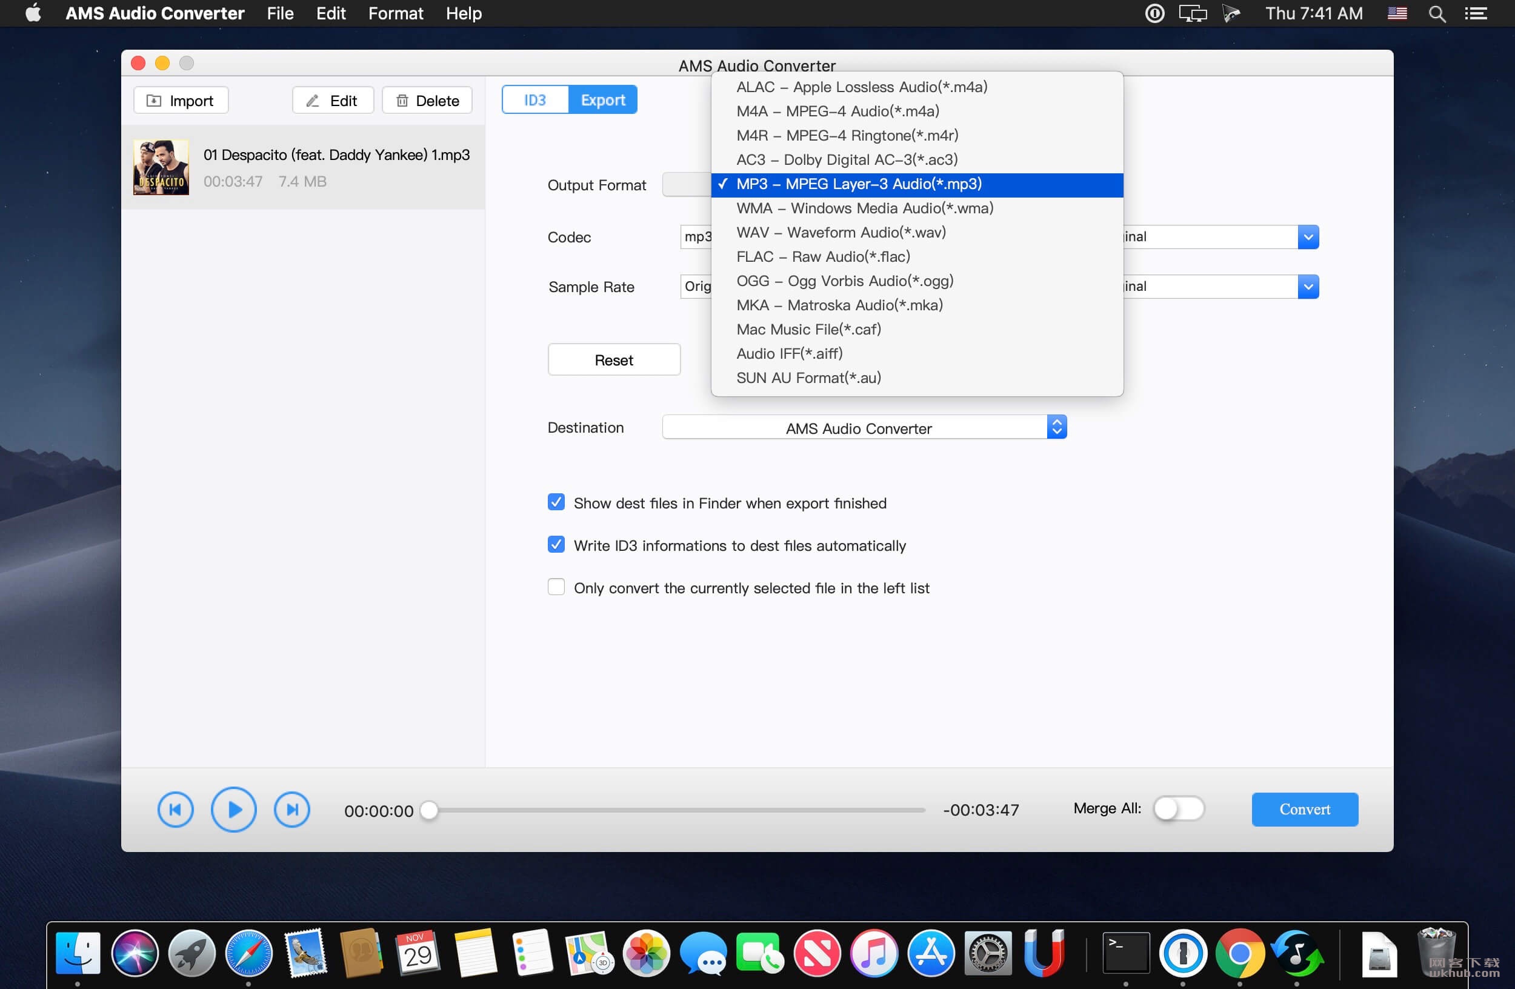Select WMA Windows Media Audio format

[x=917, y=208]
